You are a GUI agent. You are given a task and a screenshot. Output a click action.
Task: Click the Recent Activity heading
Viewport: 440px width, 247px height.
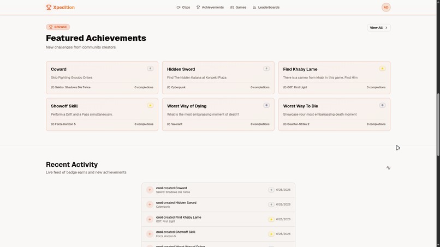[x=72, y=164]
